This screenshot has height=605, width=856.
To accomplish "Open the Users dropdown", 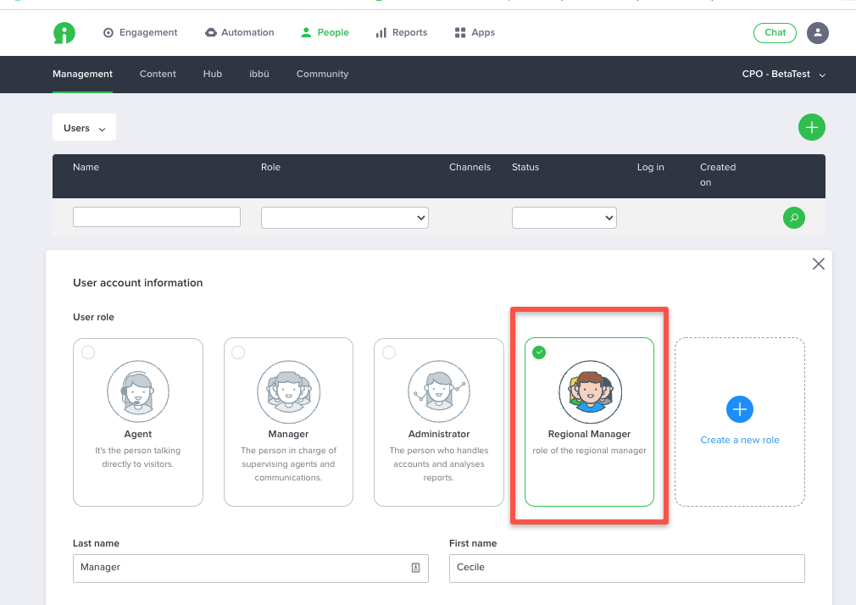I will [84, 127].
